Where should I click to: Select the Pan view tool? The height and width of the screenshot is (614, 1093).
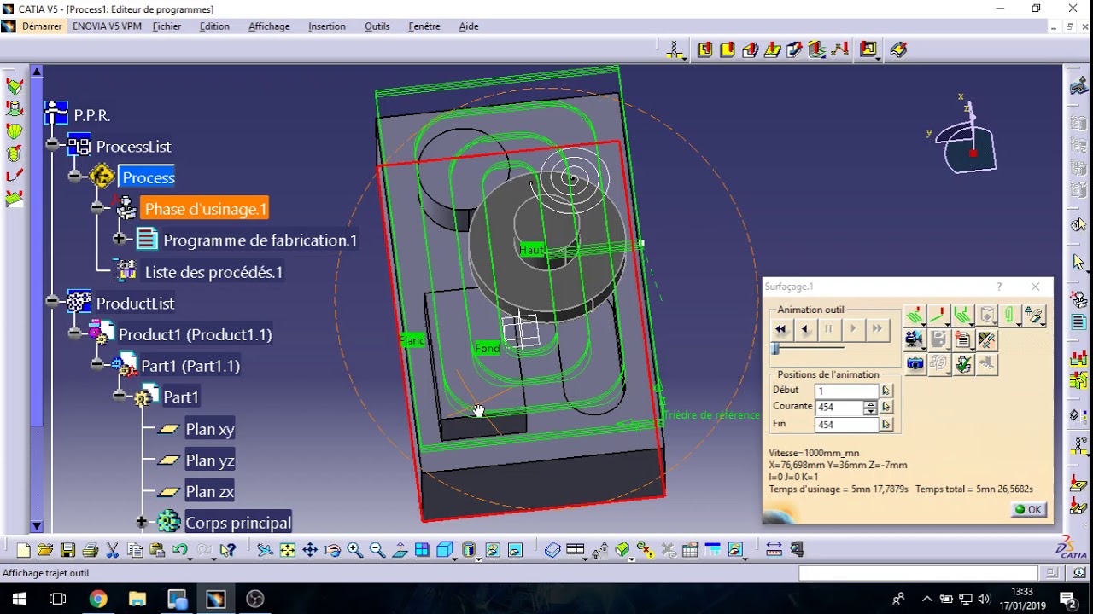pos(310,550)
